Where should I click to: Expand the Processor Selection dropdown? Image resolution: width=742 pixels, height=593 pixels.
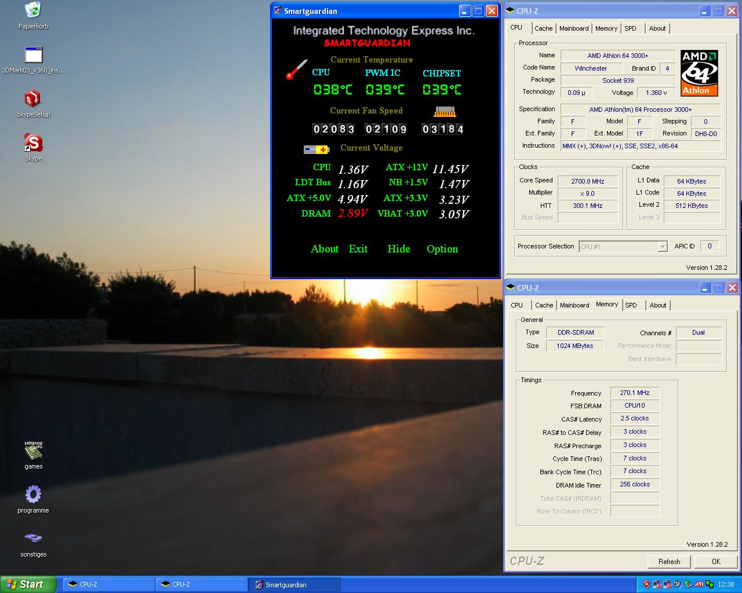[x=663, y=247]
